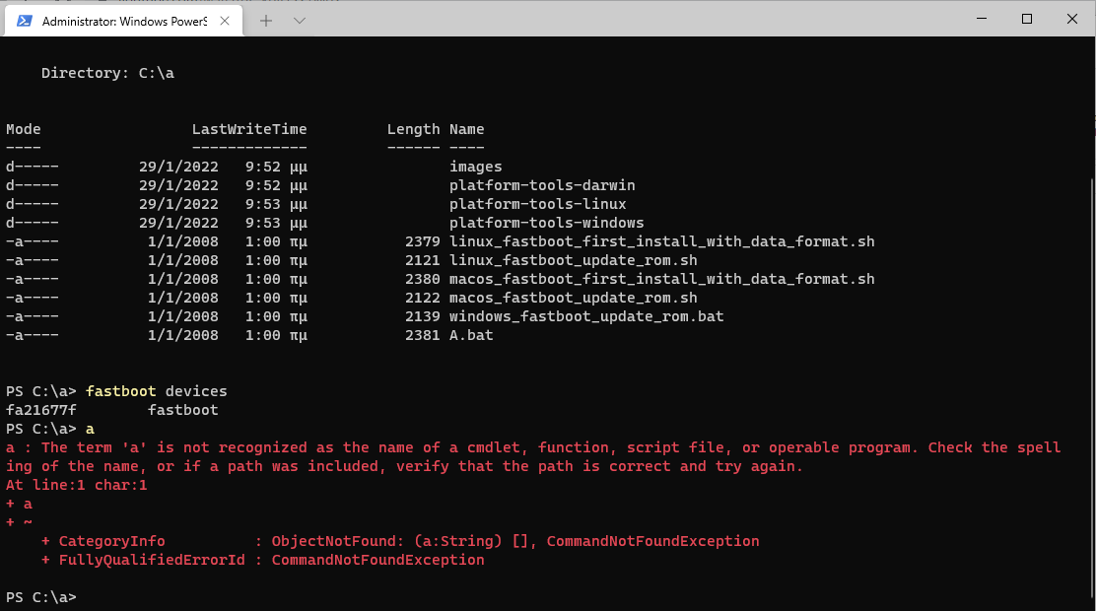
Task: Click the platform-tools-windows directory name
Action: pyautogui.click(x=546, y=223)
